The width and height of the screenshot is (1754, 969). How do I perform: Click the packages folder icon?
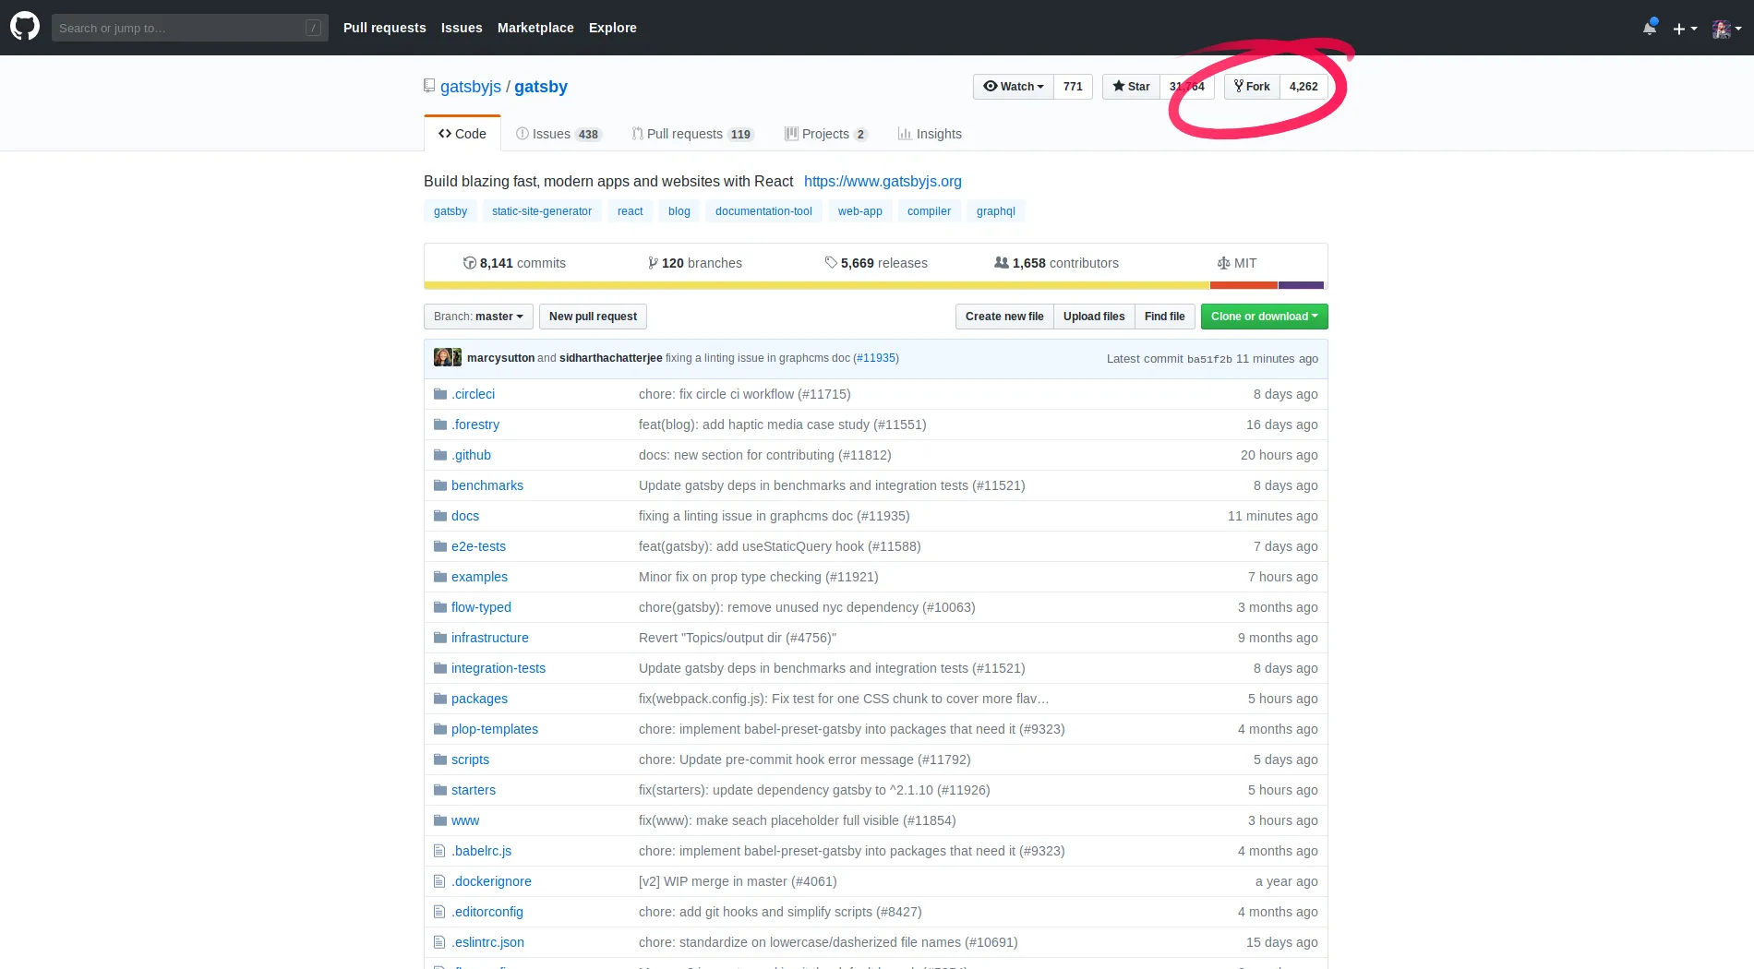click(440, 699)
